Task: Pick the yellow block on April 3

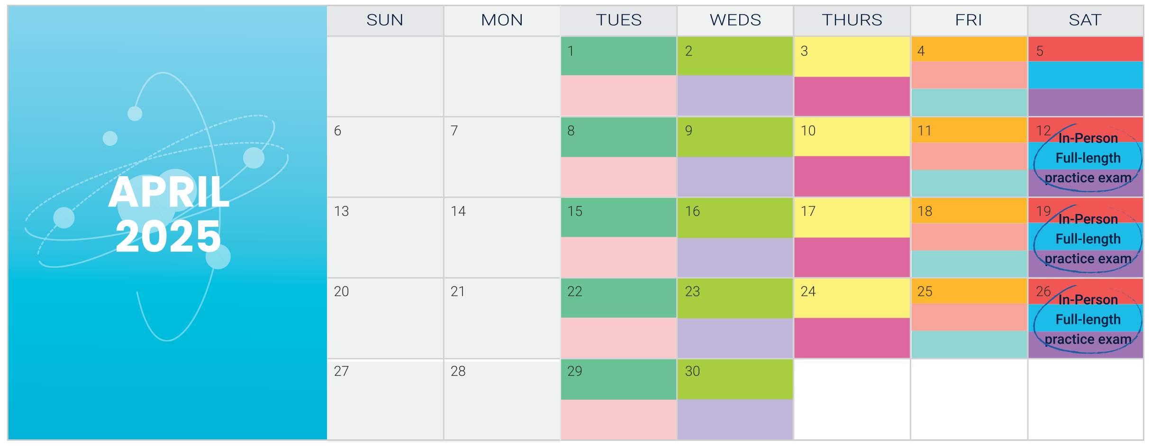Action: (x=852, y=57)
